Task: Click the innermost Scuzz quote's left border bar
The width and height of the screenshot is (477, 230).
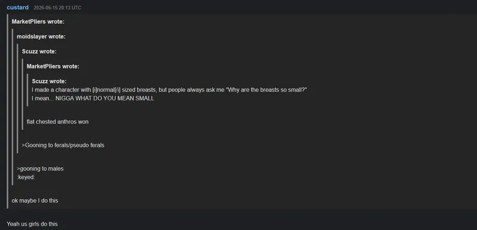Action: pyautogui.click(x=27, y=90)
